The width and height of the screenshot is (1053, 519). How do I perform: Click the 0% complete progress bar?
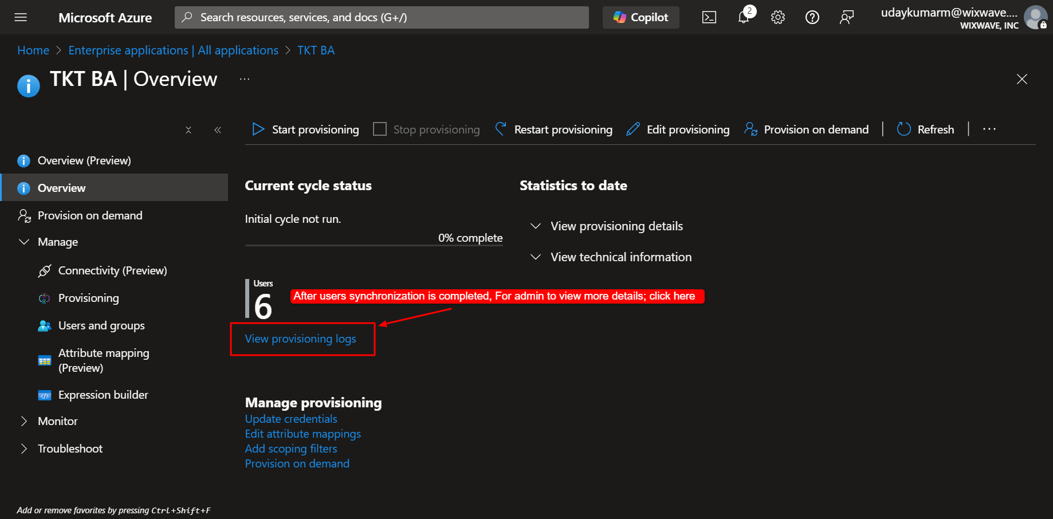coord(374,245)
